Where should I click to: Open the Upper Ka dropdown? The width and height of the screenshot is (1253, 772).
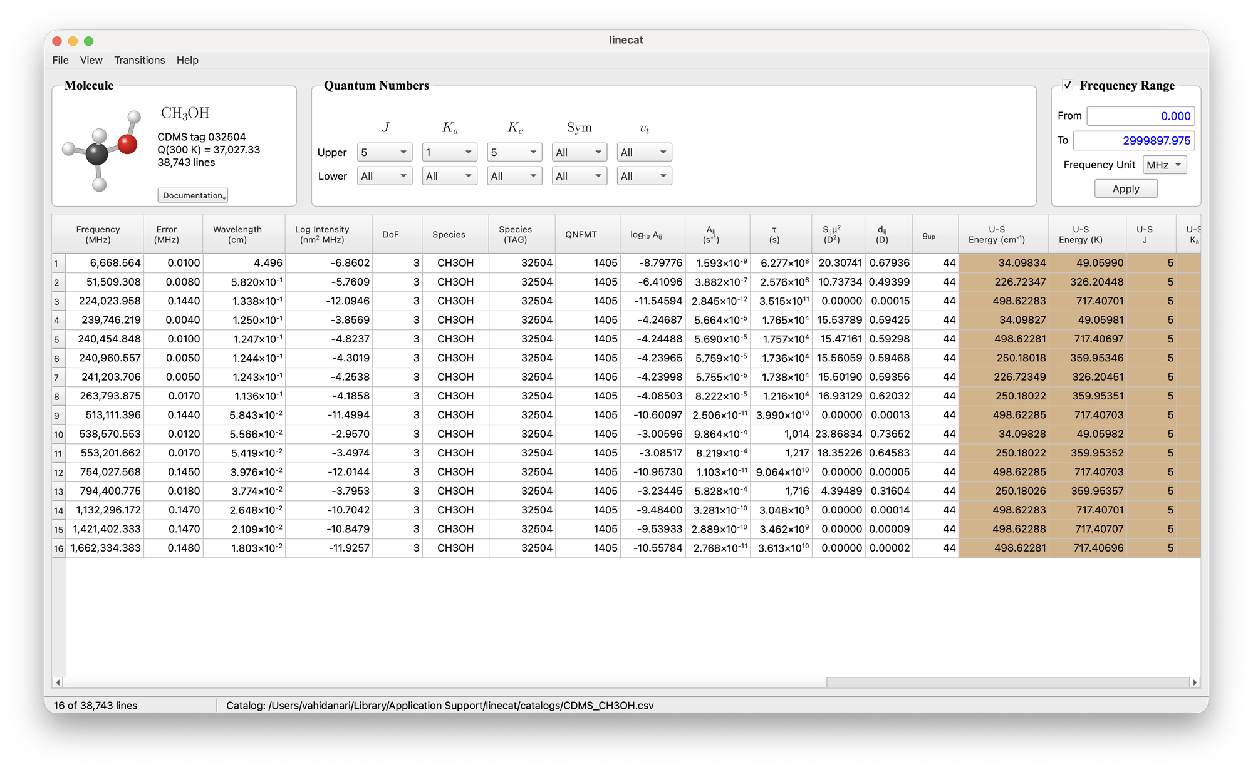pyautogui.click(x=450, y=152)
